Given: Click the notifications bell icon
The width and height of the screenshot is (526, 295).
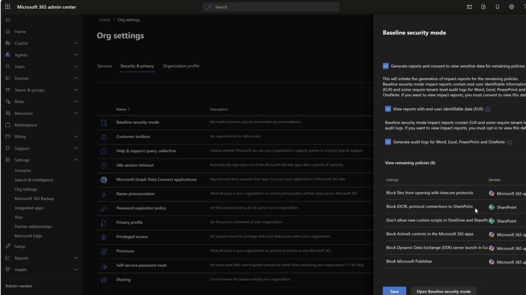Looking at the screenshot, I should [497, 7].
